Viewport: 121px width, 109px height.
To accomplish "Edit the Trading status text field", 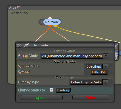I will coord(63,90).
